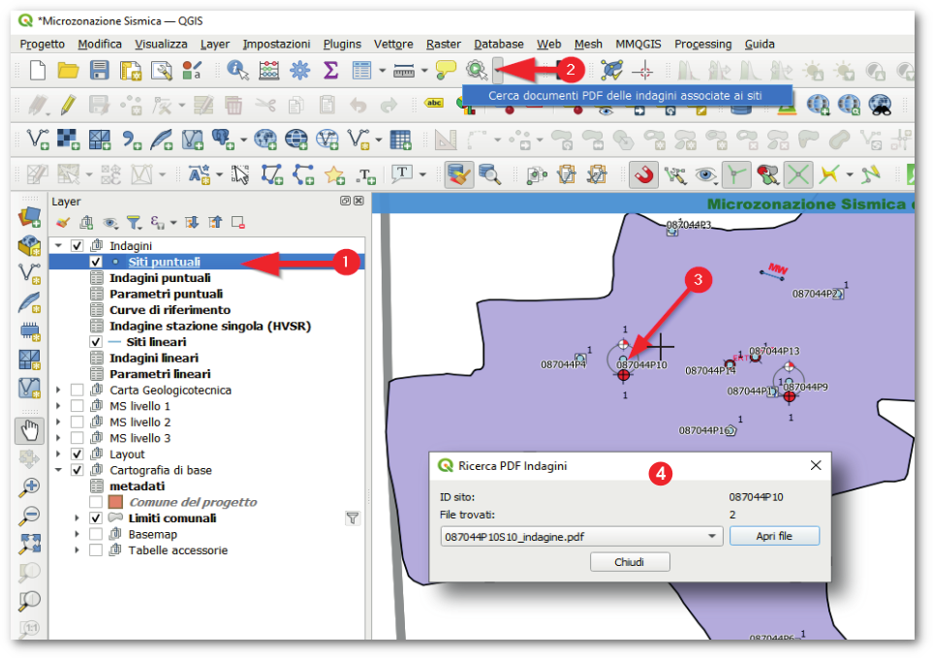Uncheck the Layout group checkbox

[77, 454]
